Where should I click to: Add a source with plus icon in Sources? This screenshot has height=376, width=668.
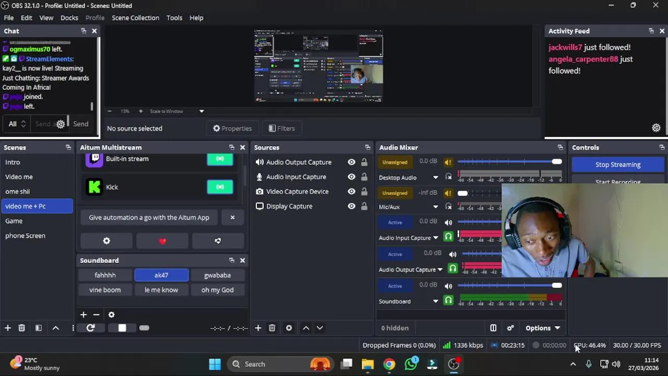coord(258,328)
